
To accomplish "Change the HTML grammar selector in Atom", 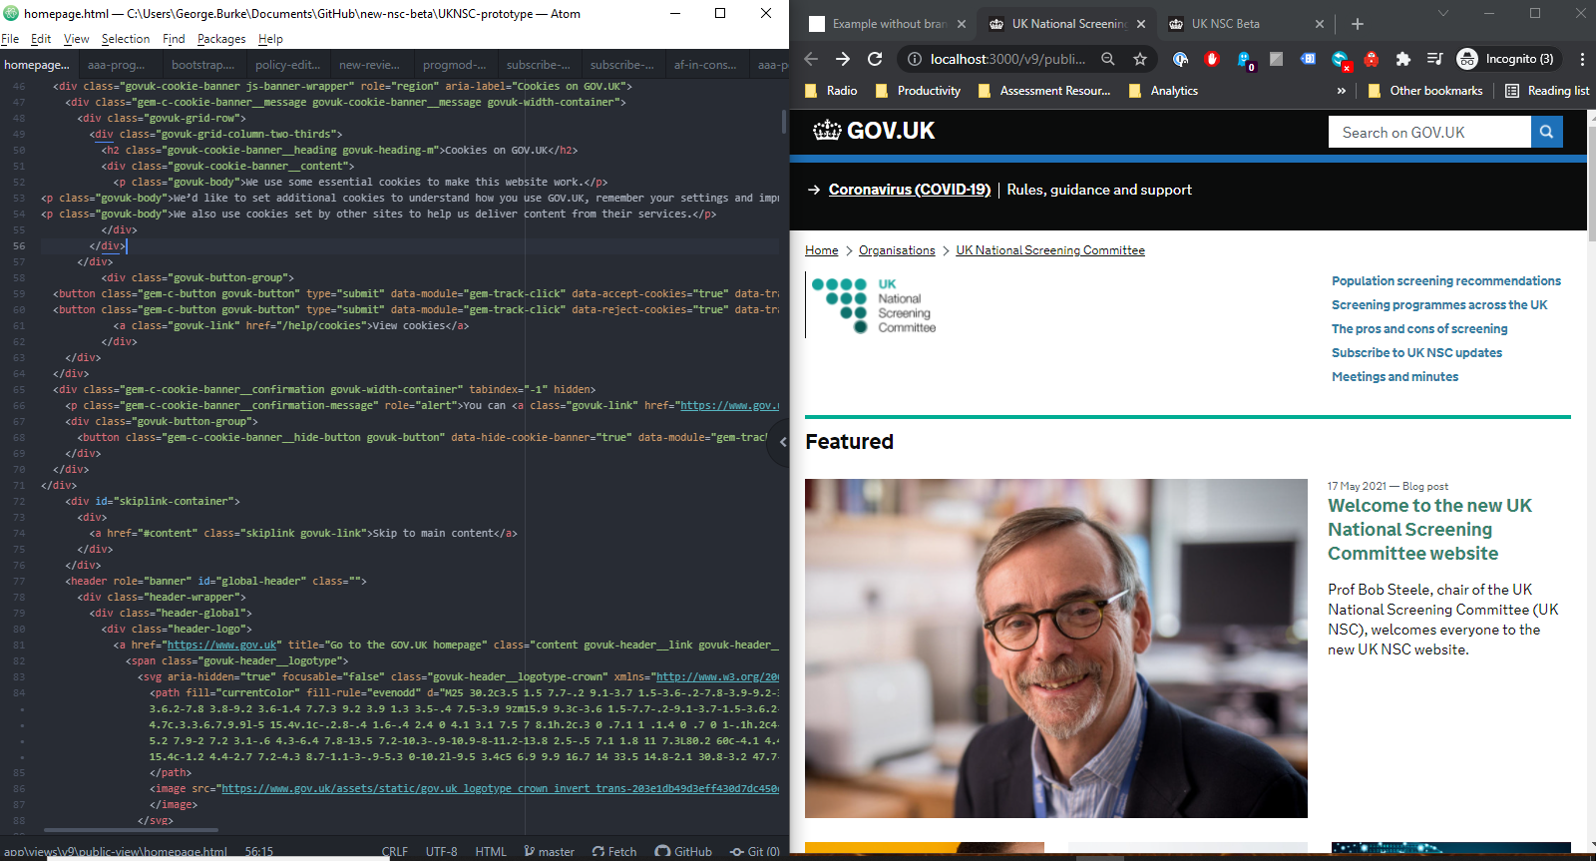I will pyautogui.click(x=491, y=851).
